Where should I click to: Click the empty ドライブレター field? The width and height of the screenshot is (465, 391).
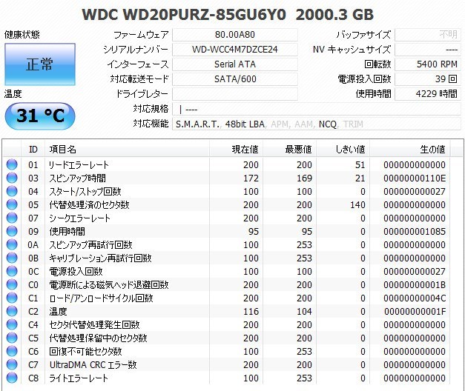coord(235,94)
